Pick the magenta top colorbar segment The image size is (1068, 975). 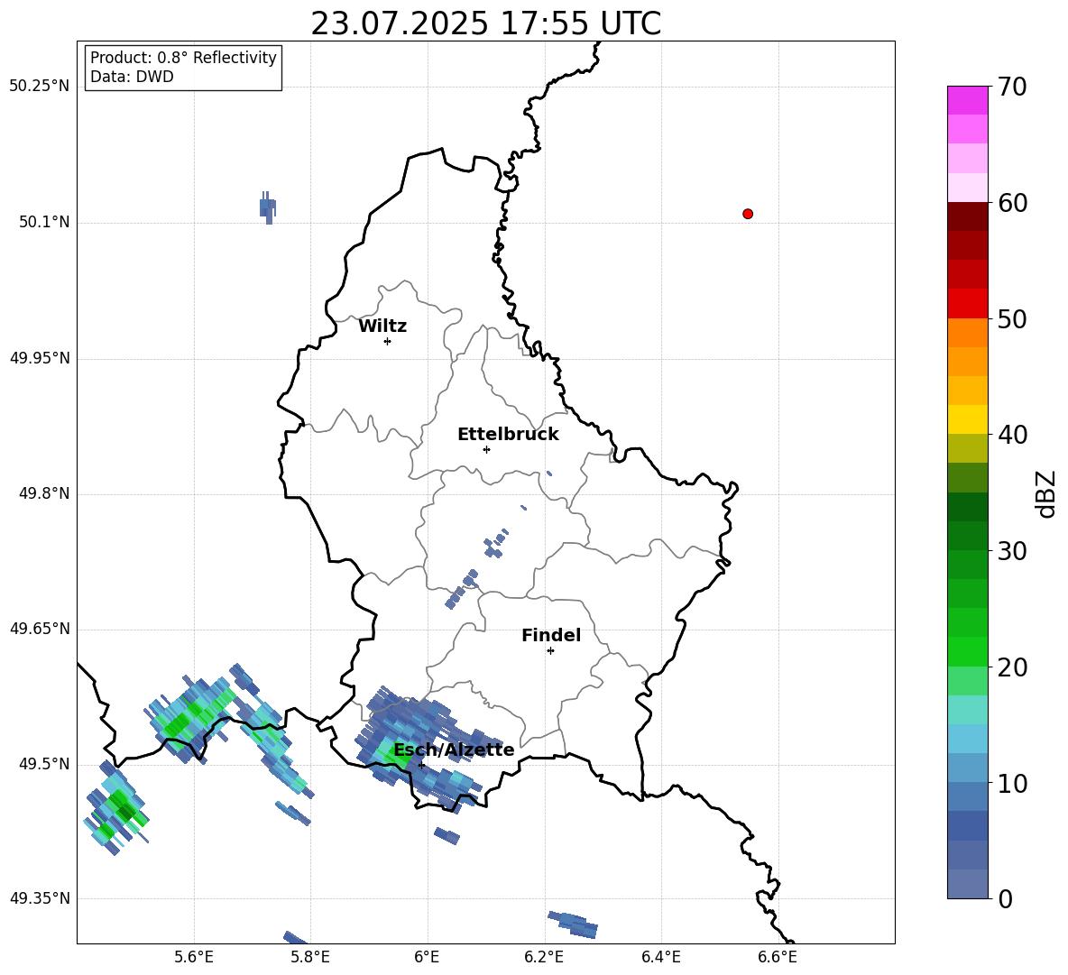[x=967, y=100]
